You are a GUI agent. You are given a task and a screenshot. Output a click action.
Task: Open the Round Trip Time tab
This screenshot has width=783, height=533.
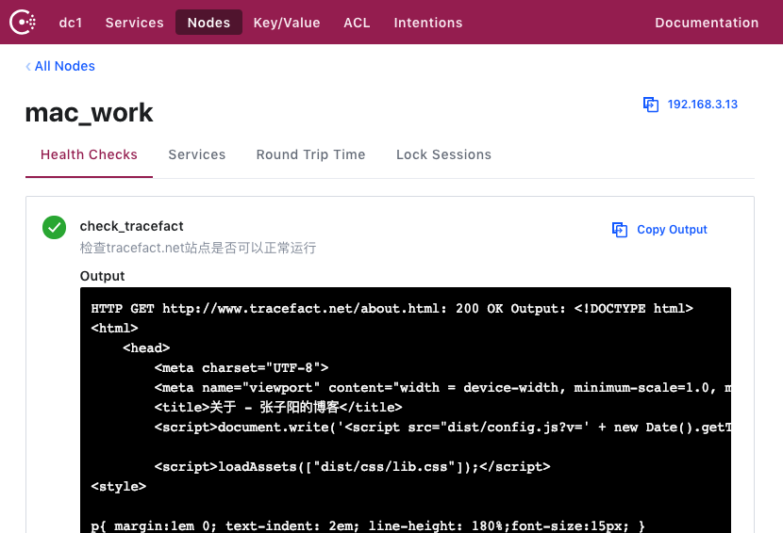310,154
